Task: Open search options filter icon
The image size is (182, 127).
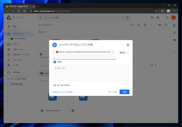Action: coord(127,18)
